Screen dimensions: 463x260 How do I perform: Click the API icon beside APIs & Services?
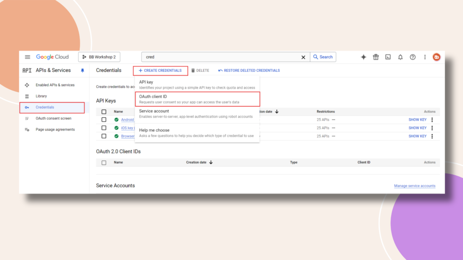[x=27, y=70]
